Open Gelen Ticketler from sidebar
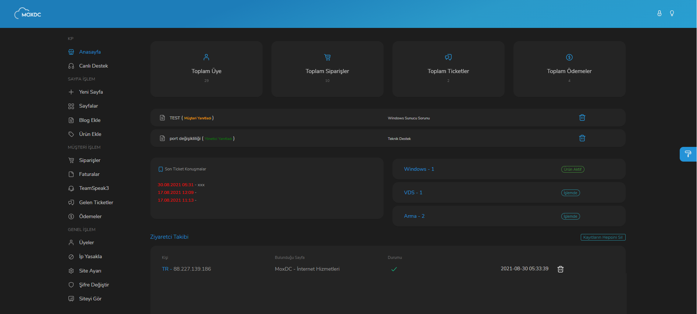 click(96, 202)
